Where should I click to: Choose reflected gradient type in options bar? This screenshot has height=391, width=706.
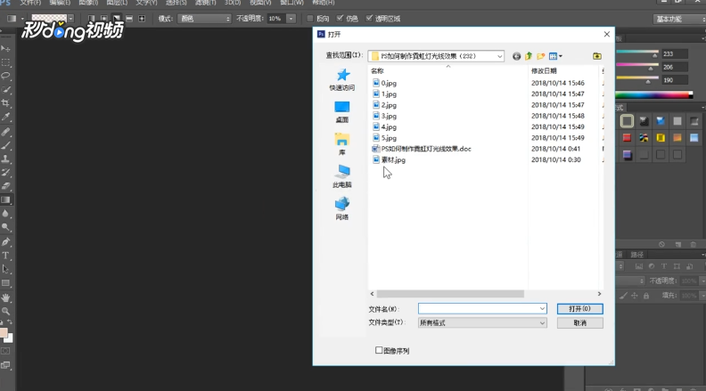129,19
